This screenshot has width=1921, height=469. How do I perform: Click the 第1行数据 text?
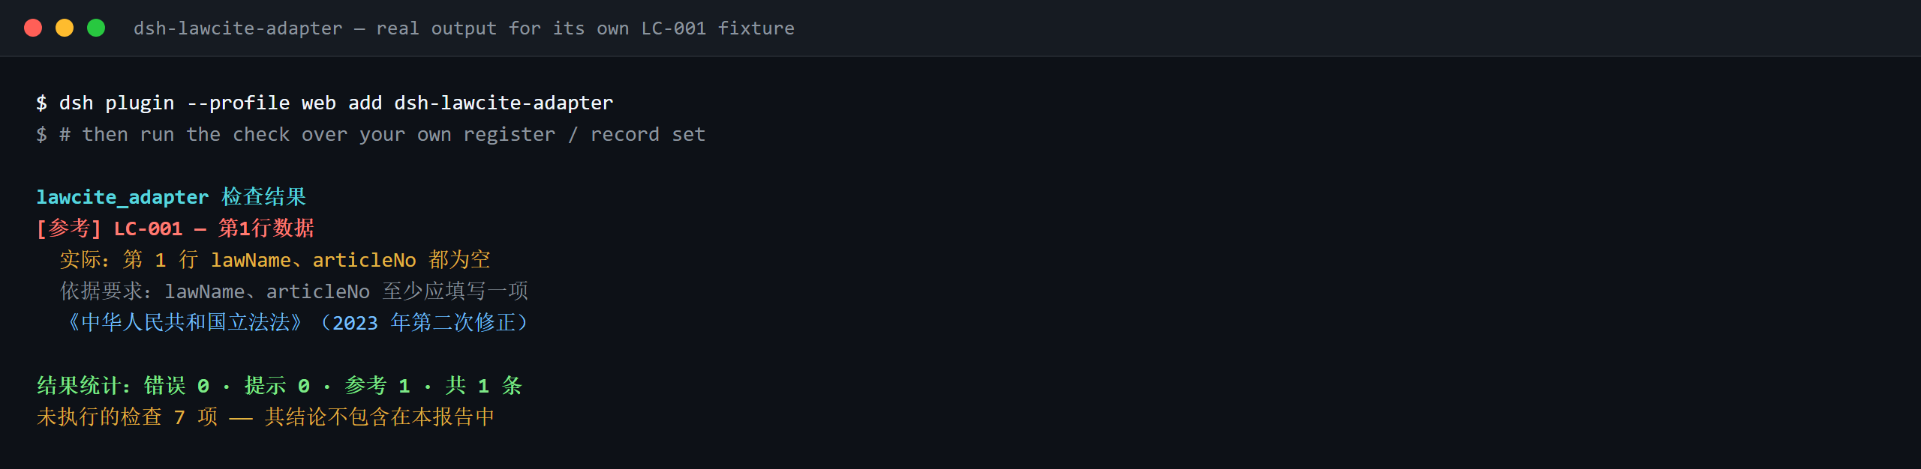pyautogui.click(x=266, y=229)
